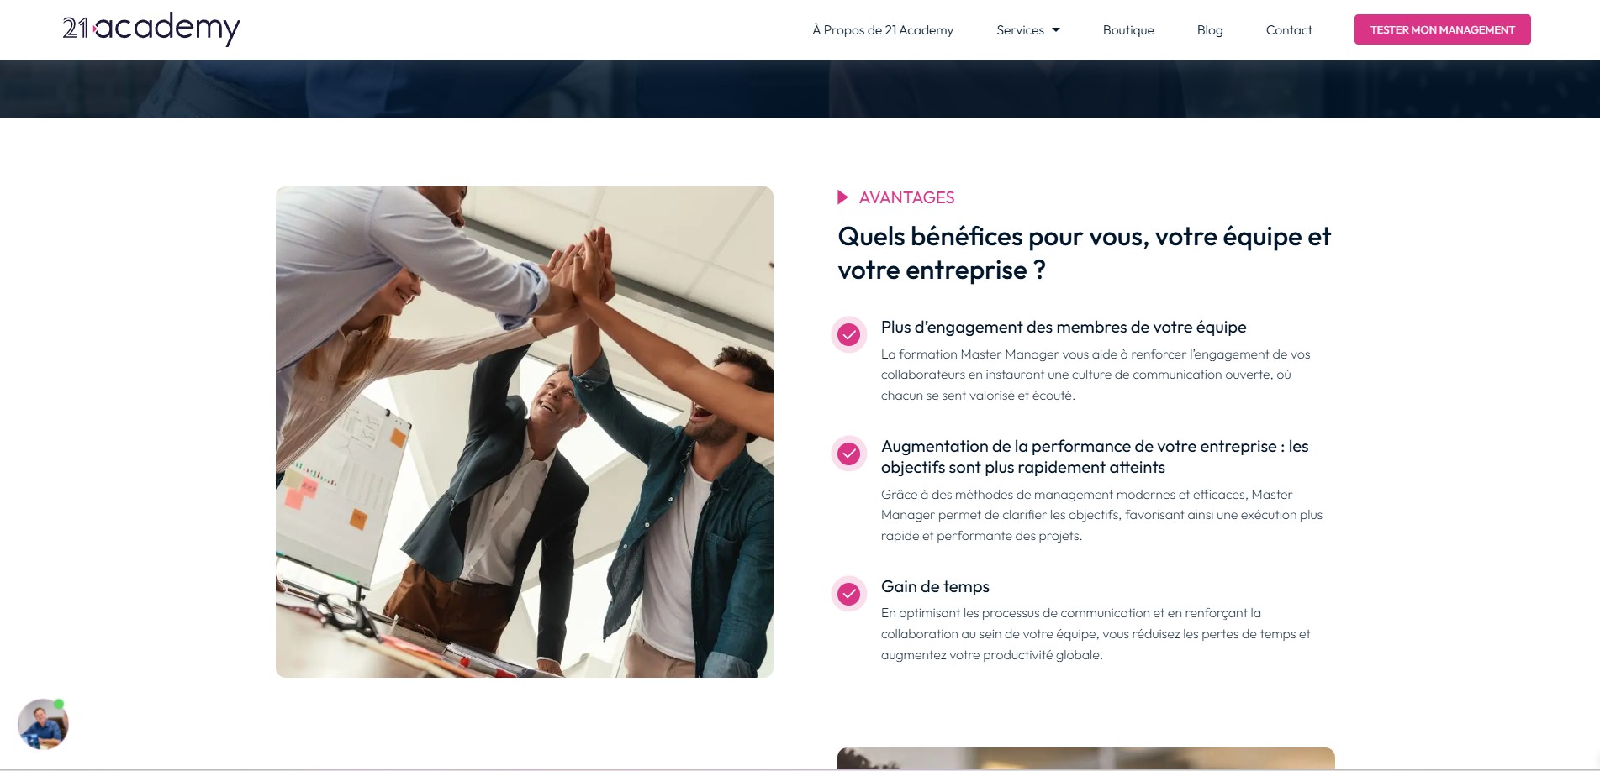Click the AVANTAGES section label

point(906,197)
